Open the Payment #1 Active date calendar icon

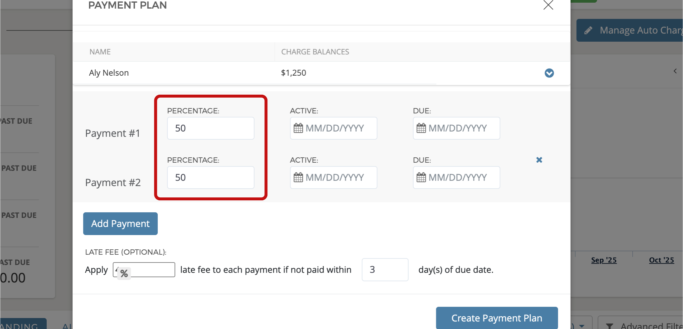click(x=298, y=128)
